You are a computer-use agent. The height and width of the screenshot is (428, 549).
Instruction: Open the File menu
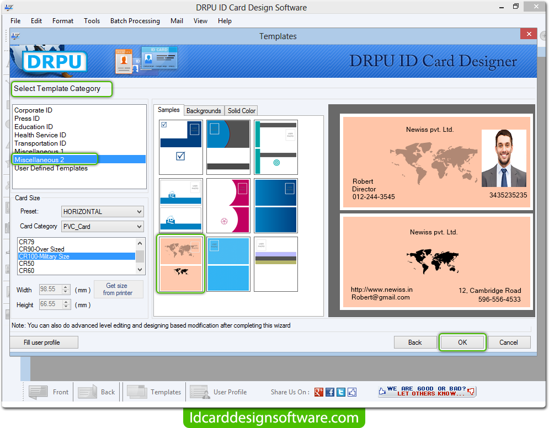pos(15,21)
